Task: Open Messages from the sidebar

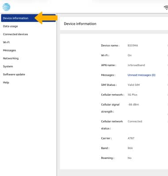Action: (x=9, y=50)
